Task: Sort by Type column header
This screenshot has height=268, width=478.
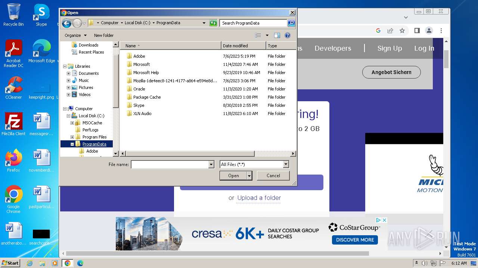Action: [281, 46]
